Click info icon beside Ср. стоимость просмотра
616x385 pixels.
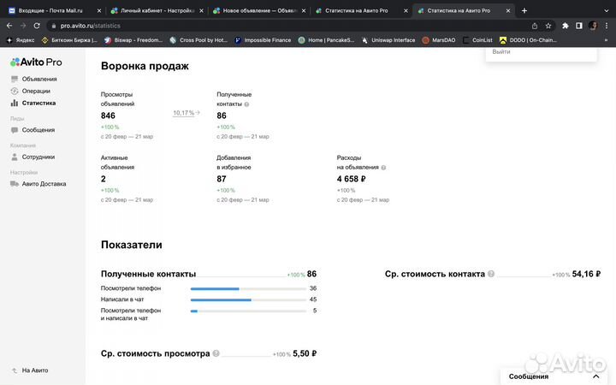[216, 353]
